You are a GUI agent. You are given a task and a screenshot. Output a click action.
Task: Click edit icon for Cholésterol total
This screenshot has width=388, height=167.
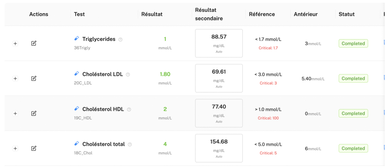pos(34,148)
